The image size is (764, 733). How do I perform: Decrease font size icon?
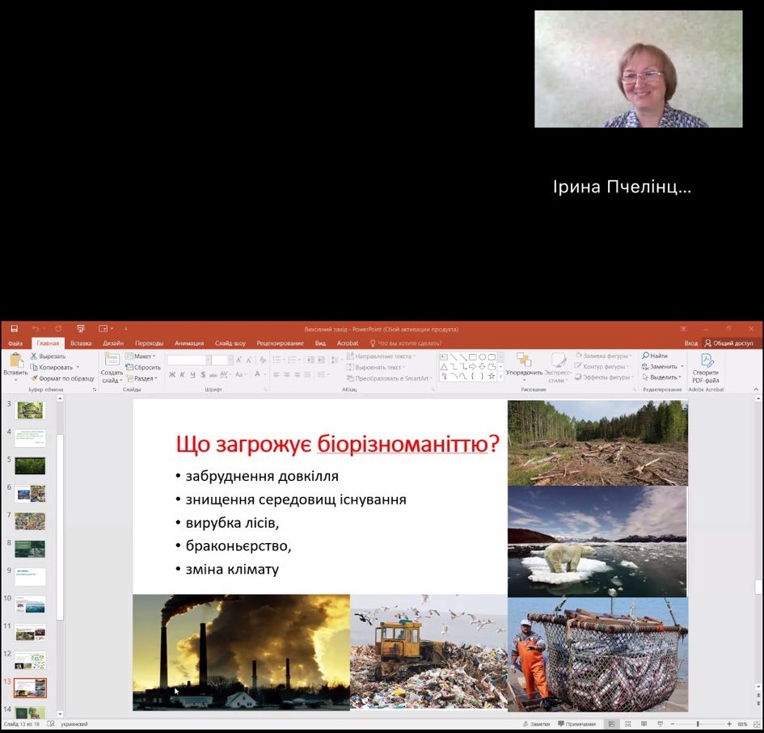point(248,360)
